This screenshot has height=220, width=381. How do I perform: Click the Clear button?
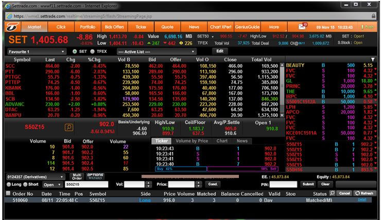(x=325, y=184)
